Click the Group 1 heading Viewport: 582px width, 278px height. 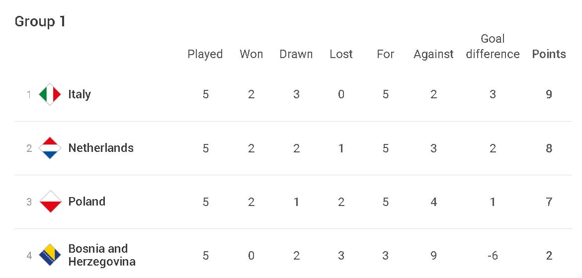click(40, 22)
